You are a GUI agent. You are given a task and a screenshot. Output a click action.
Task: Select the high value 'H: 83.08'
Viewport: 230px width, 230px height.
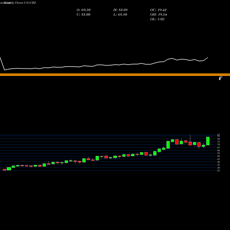click(x=121, y=10)
